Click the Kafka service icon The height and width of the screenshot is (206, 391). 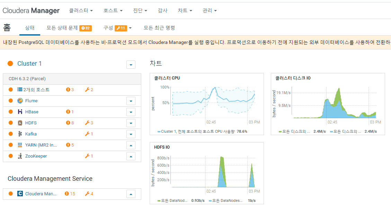coord(20,134)
